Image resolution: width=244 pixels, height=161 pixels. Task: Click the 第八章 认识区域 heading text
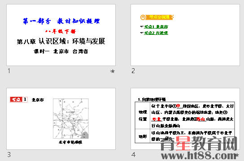[61, 41]
